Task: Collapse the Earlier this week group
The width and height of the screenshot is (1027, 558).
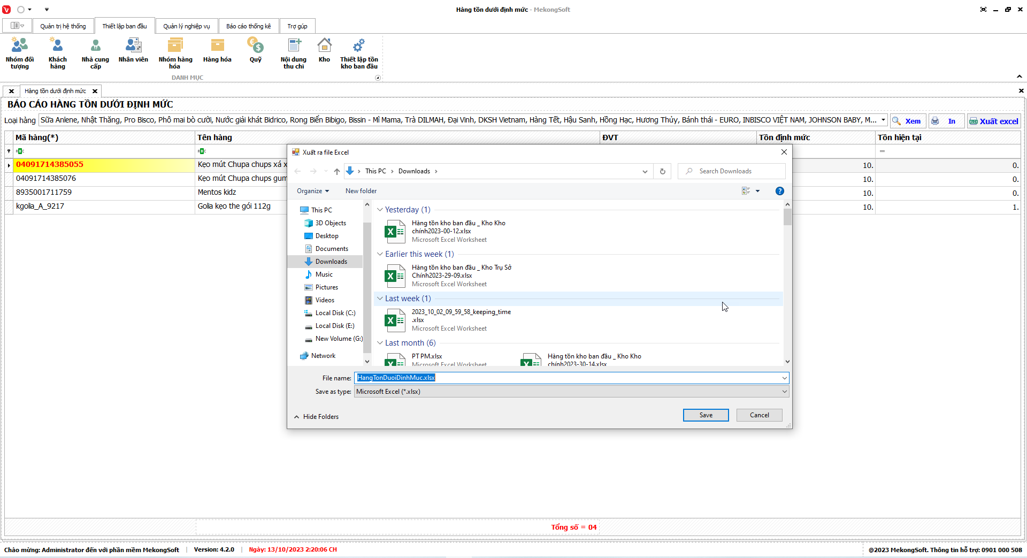Action: pyautogui.click(x=380, y=254)
